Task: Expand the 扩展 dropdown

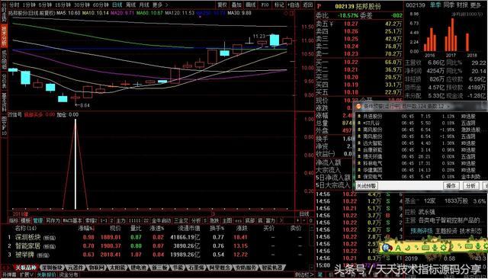Action: pyautogui.click(x=27, y=275)
